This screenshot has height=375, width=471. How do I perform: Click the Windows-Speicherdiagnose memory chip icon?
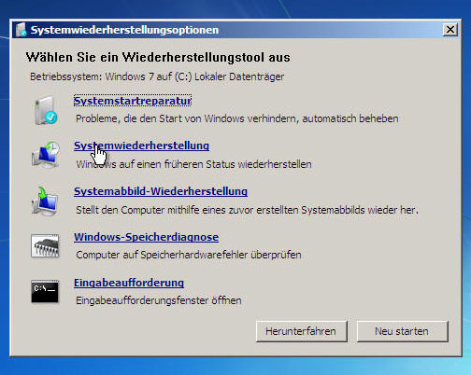click(45, 245)
